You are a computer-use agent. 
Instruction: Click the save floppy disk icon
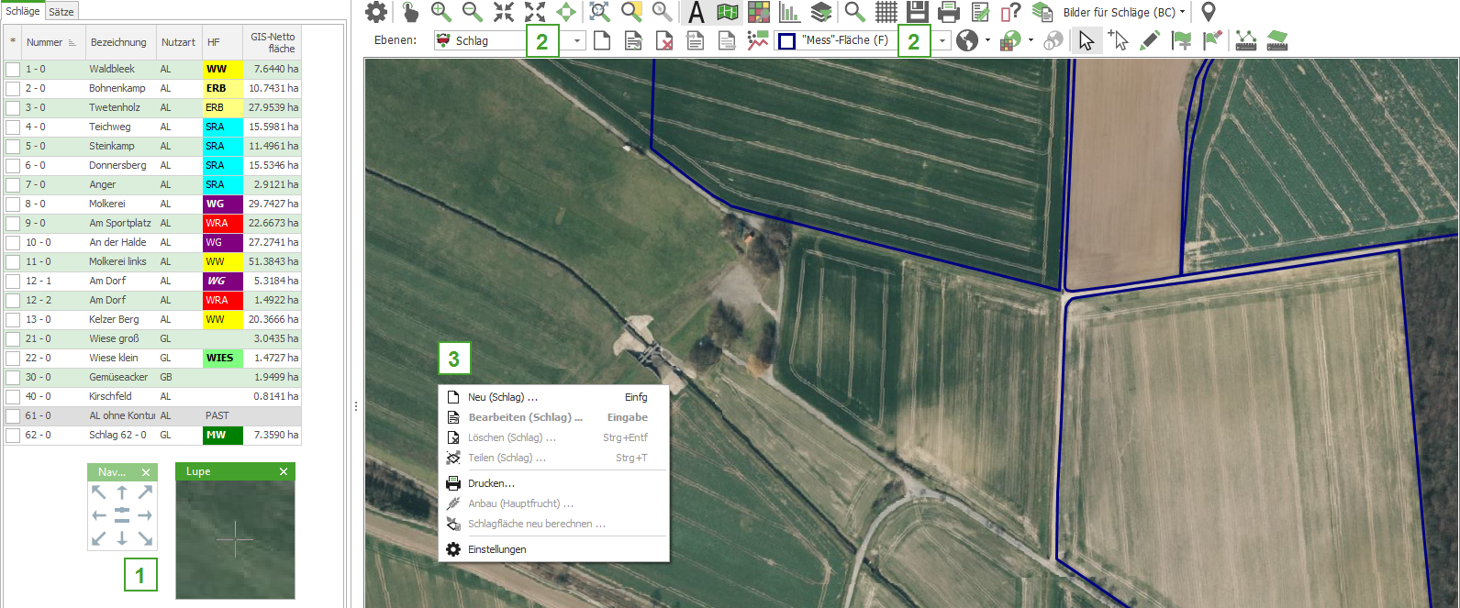point(917,12)
